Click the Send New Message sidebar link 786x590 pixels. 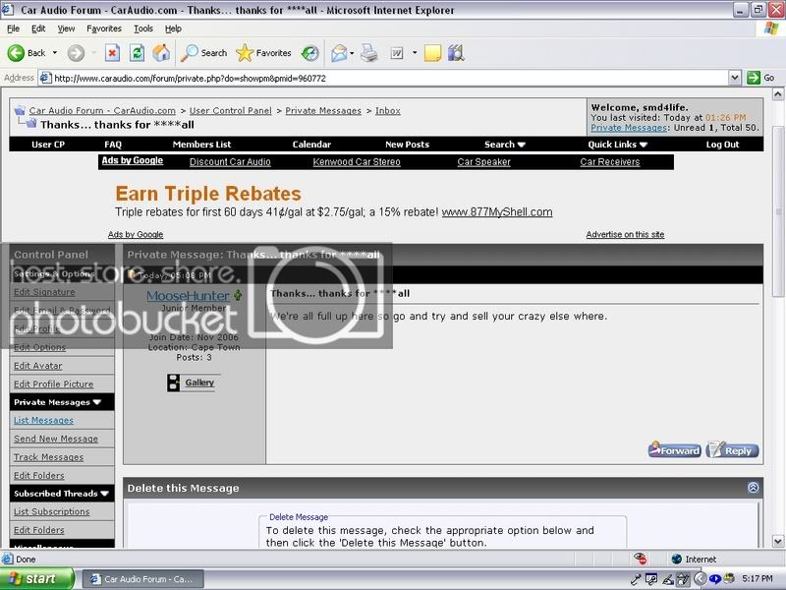pyautogui.click(x=56, y=439)
